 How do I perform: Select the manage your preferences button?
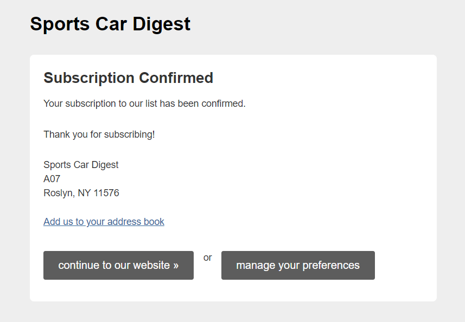point(298,265)
